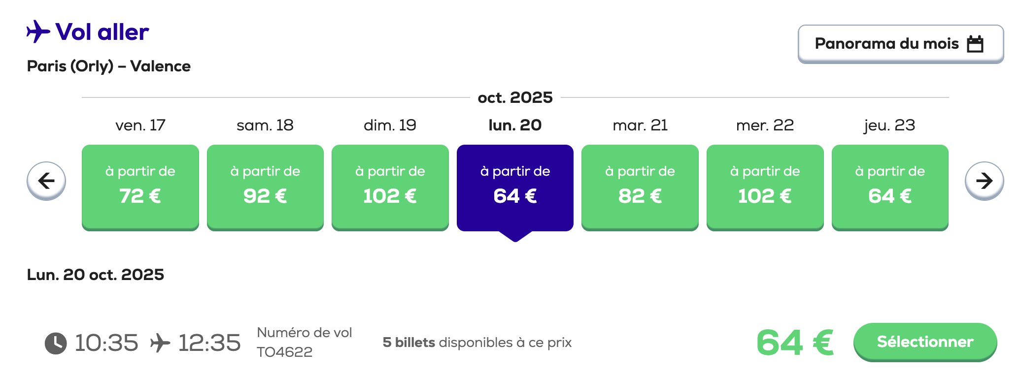Pick the dim. 19 fare at 102 €
The image size is (1021, 376).
(390, 187)
